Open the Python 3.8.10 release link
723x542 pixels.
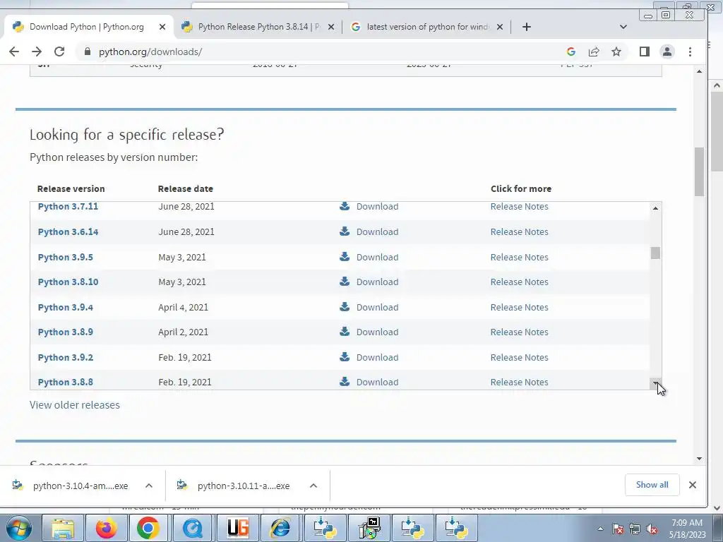click(68, 282)
